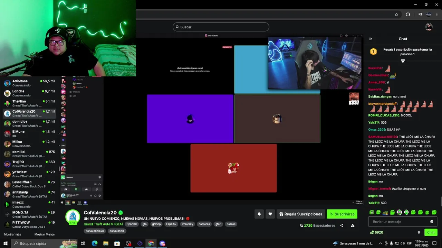Click the Grand Theft Auto V (GTA) category link

pyautogui.click(x=103, y=224)
